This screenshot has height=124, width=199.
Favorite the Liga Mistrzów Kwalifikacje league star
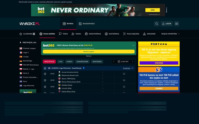point(45,68)
